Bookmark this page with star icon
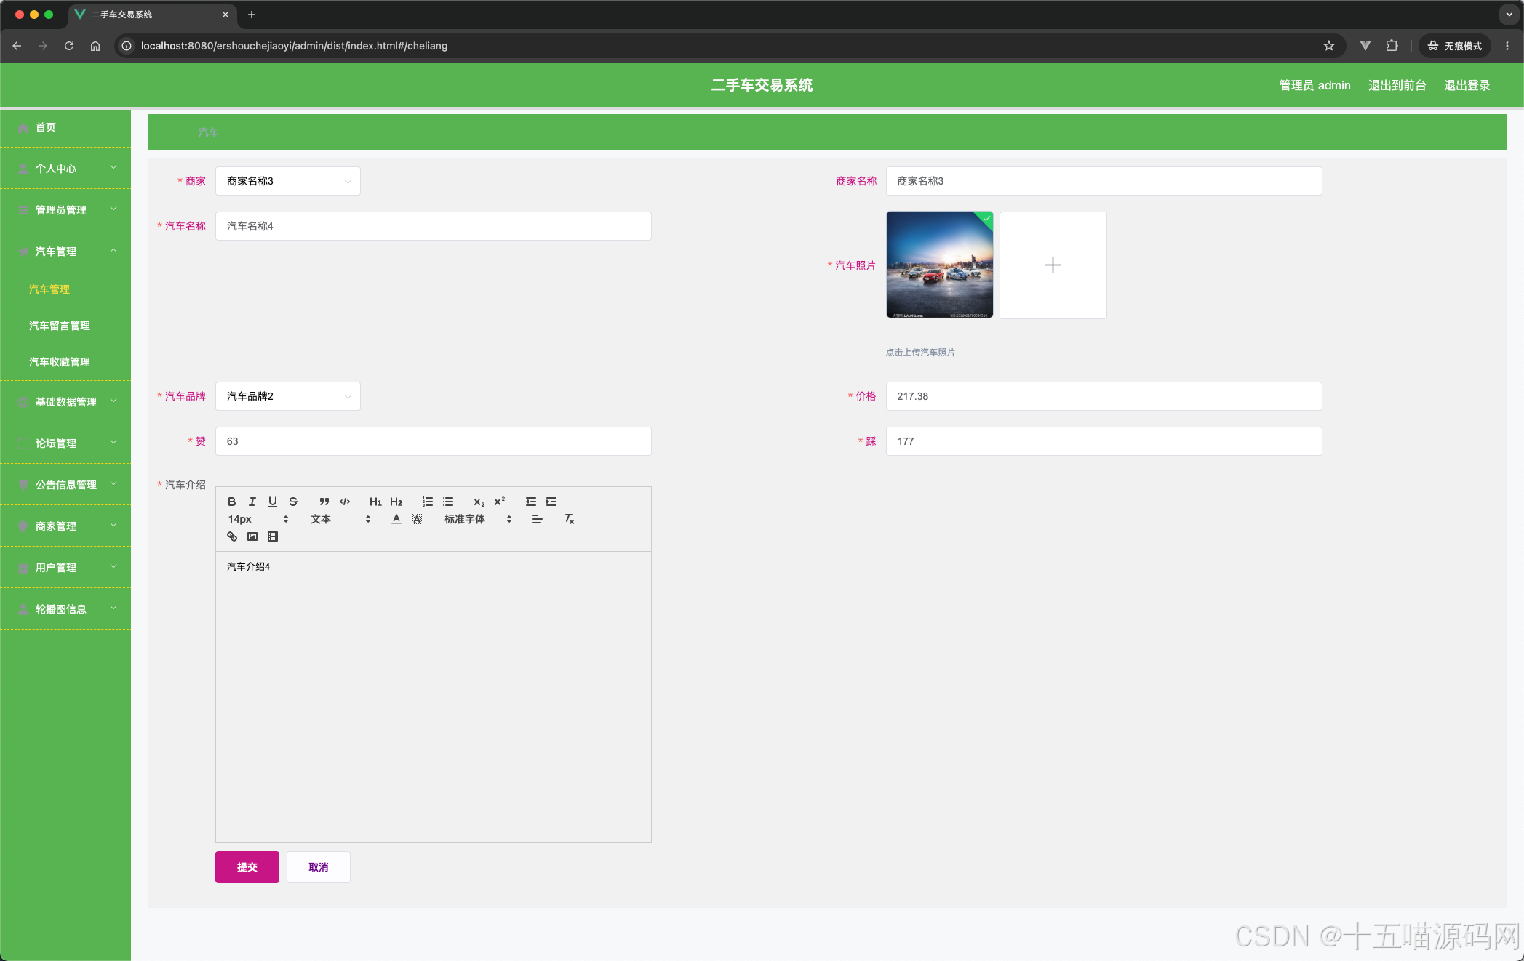1524x961 pixels. click(1329, 46)
